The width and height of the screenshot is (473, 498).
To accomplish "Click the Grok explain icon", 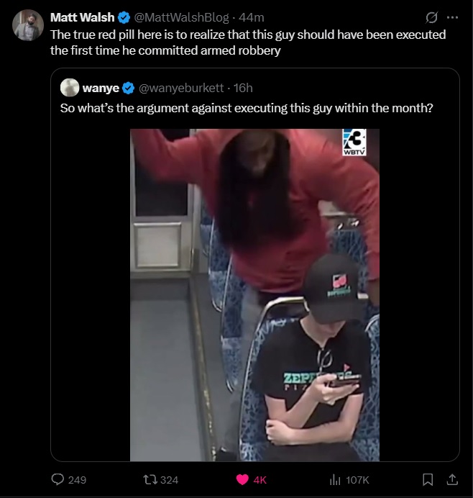I will click(x=431, y=17).
